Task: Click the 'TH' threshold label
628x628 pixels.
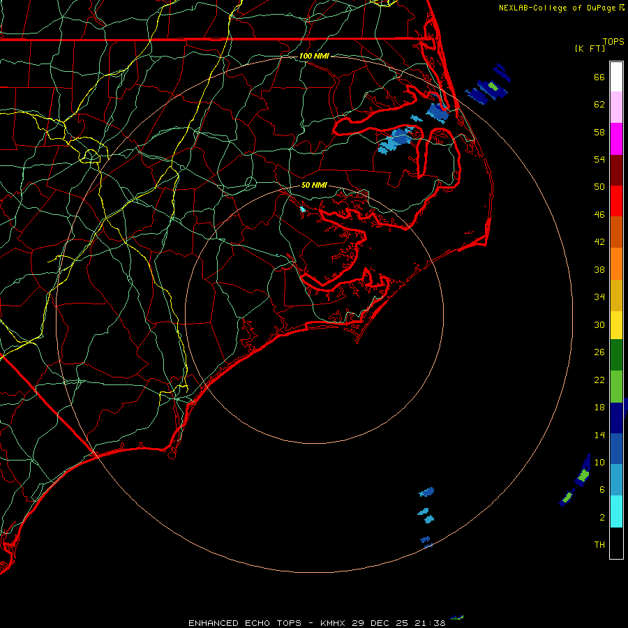Action: pos(599,545)
